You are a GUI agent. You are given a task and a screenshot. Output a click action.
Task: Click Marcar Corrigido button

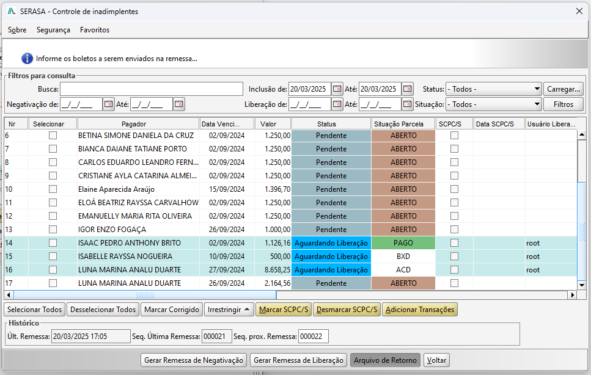coord(172,310)
